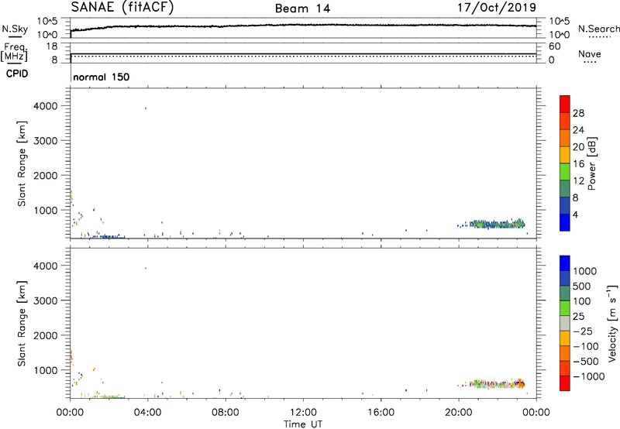Click the Power [dB] colorbar label
Viewport: 620px width, 429px height.
point(591,163)
